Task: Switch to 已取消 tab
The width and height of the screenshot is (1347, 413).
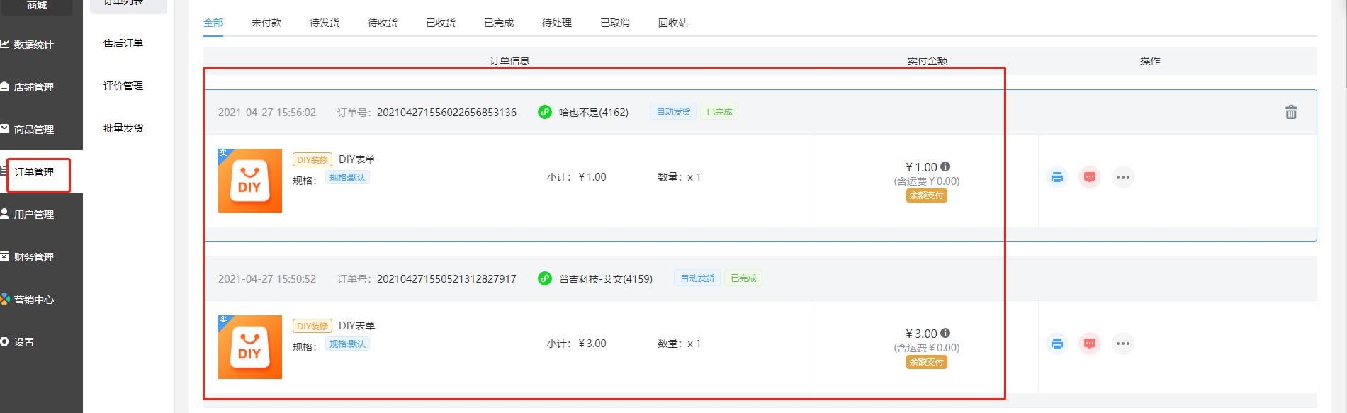Action: [x=615, y=23]
